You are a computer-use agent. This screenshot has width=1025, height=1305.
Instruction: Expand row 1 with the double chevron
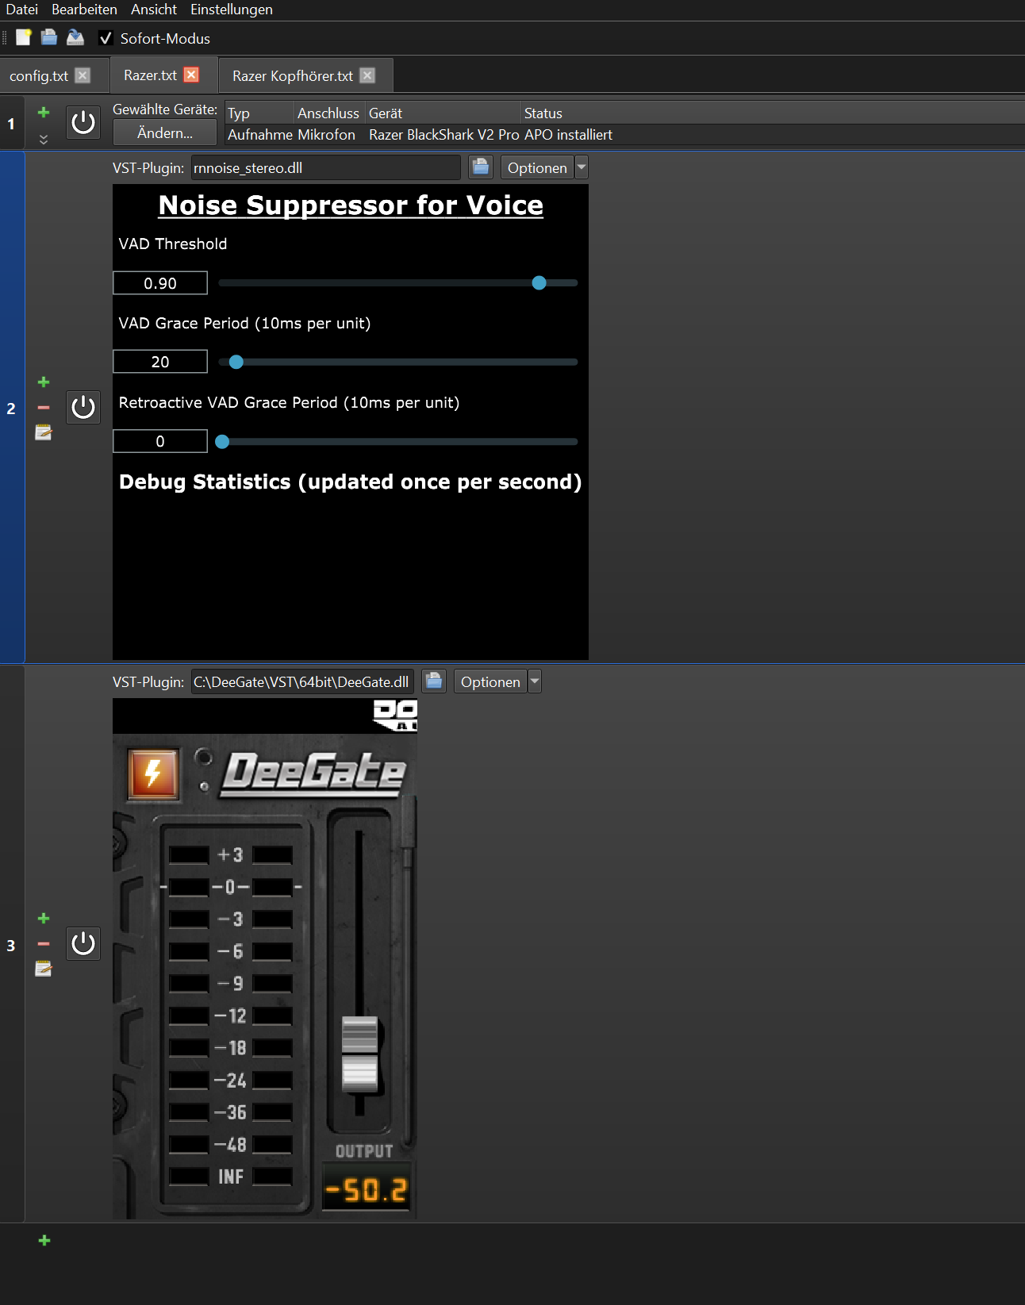(x=44, y=139)
